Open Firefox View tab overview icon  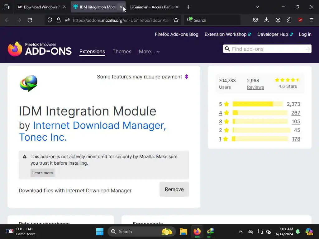6,7
